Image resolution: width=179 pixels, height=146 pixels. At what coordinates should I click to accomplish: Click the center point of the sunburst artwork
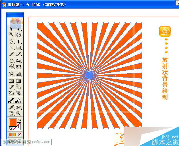tap(89, 75)
